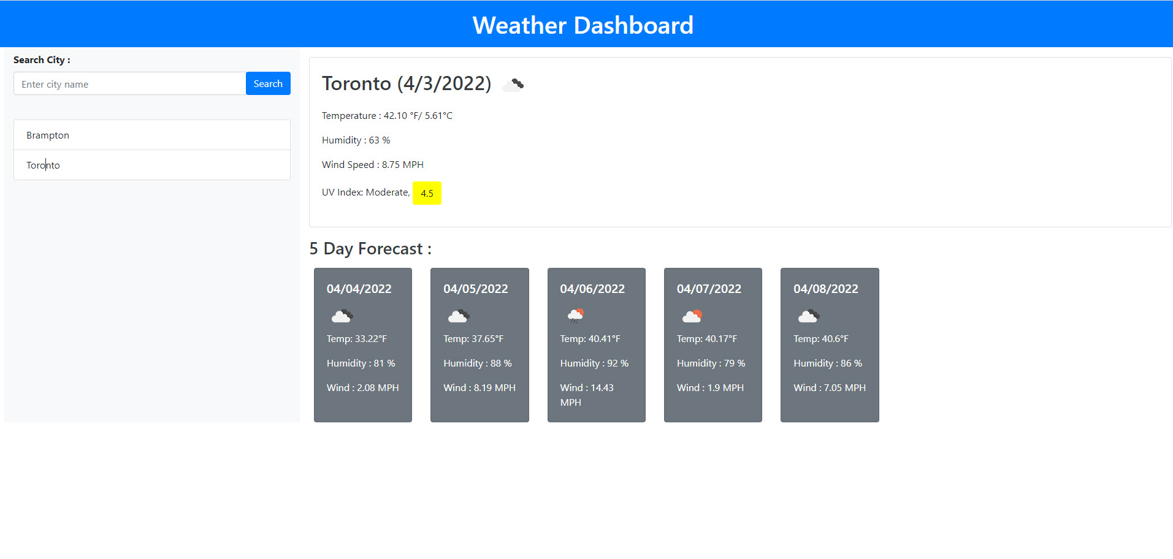Click the weather icon beside Toronto heading
1173x559 pixels.
(513, 83)
